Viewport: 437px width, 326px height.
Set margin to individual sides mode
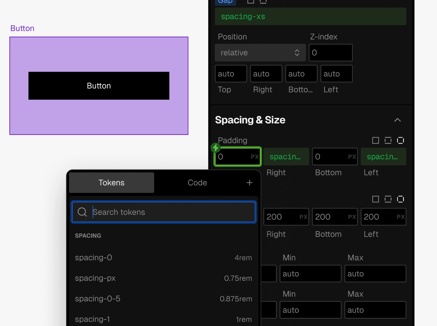pos(400,199)
